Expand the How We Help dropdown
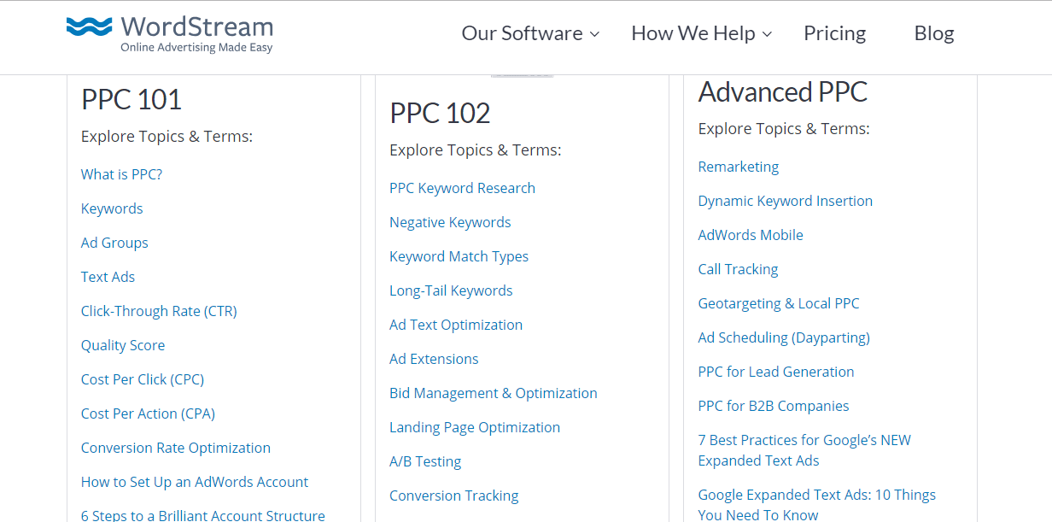1052x522 pixels. pos(694,33)
